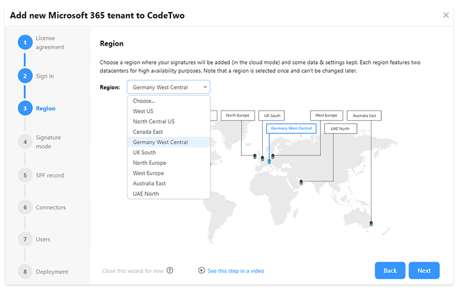Select UAE North from the dropdown list

(x=169, y=193)
